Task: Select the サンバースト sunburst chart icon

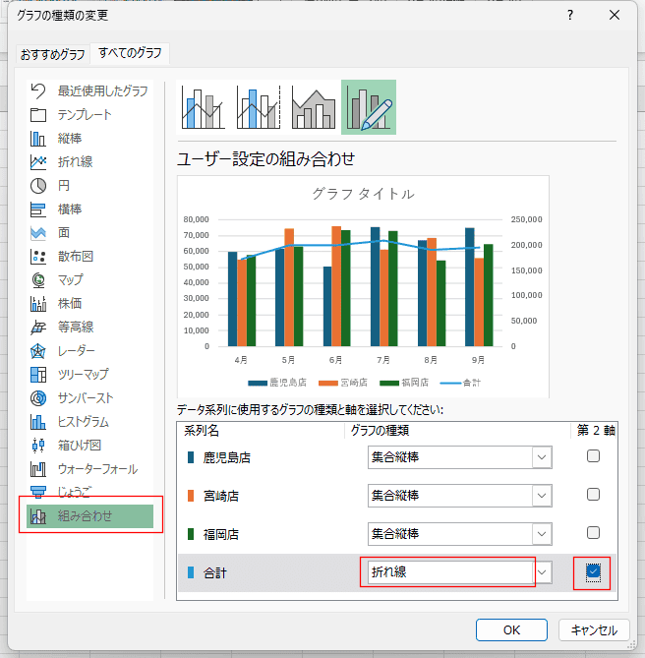Action: (39, 398)
